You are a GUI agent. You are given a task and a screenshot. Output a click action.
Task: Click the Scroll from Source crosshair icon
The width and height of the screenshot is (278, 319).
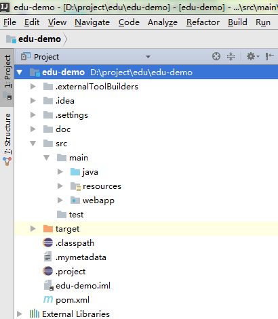tap(216, 56)
